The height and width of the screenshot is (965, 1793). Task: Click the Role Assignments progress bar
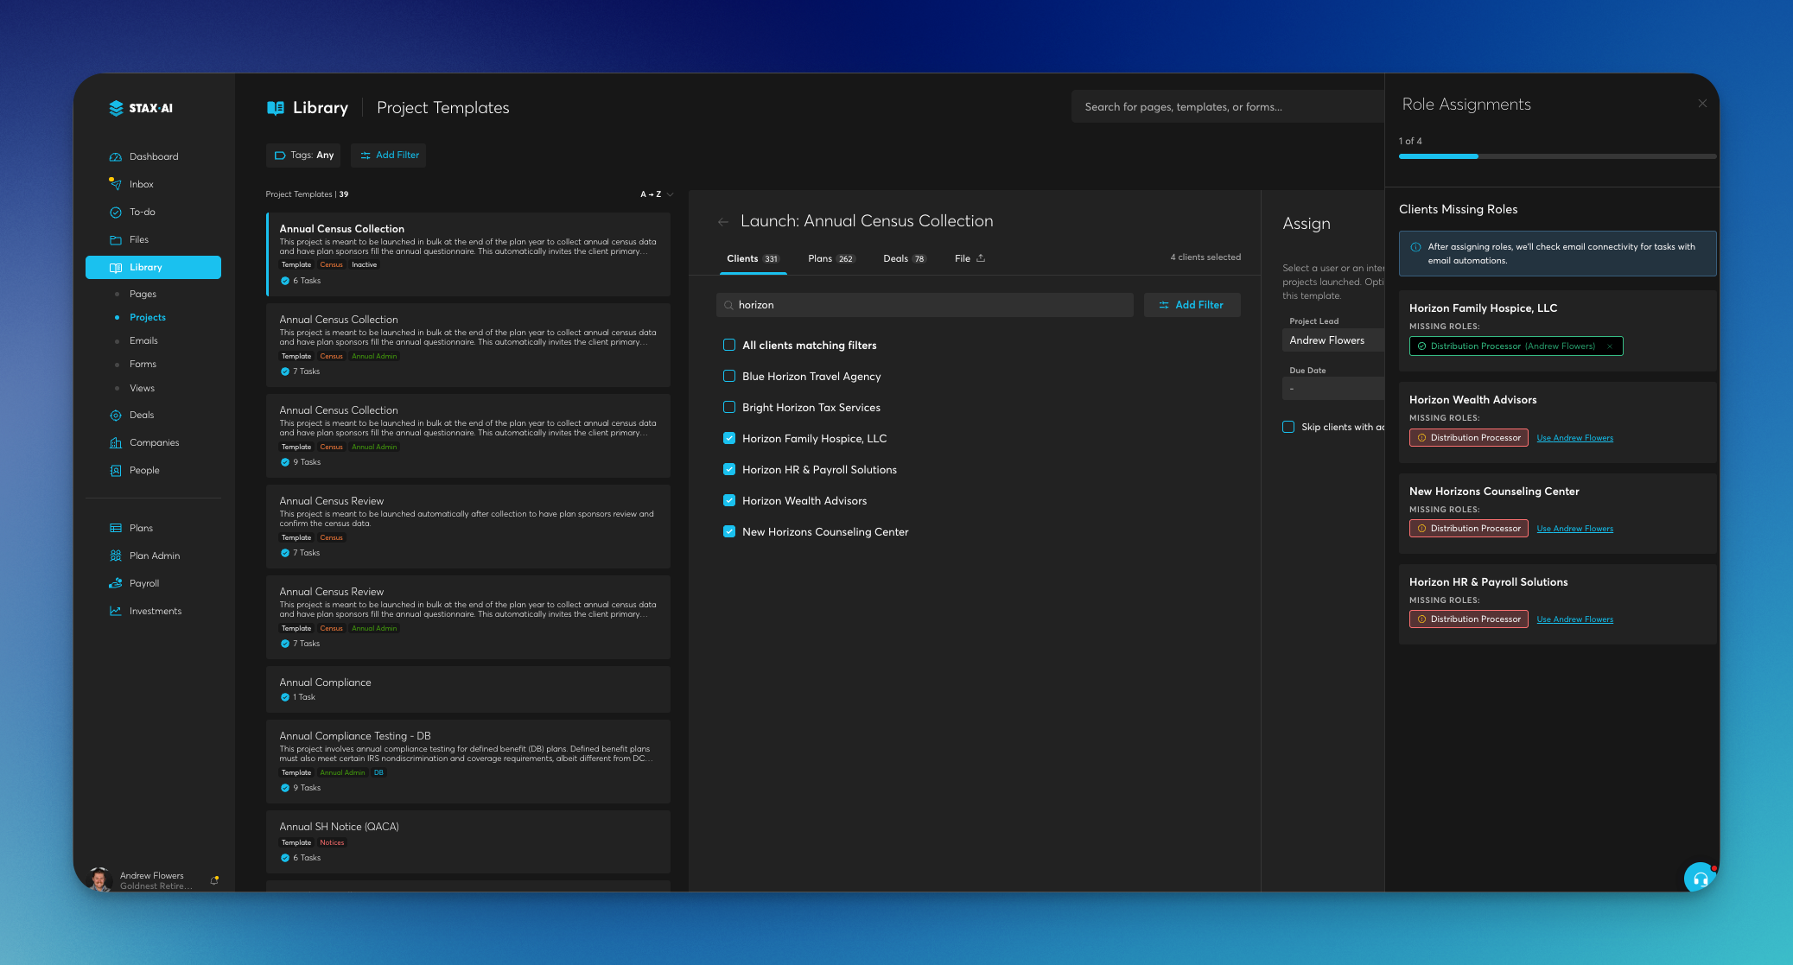1557,156
